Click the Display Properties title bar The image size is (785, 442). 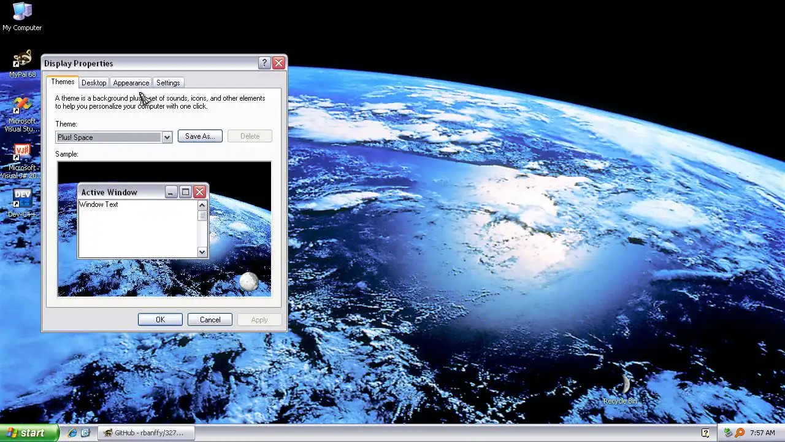(150, 63)
